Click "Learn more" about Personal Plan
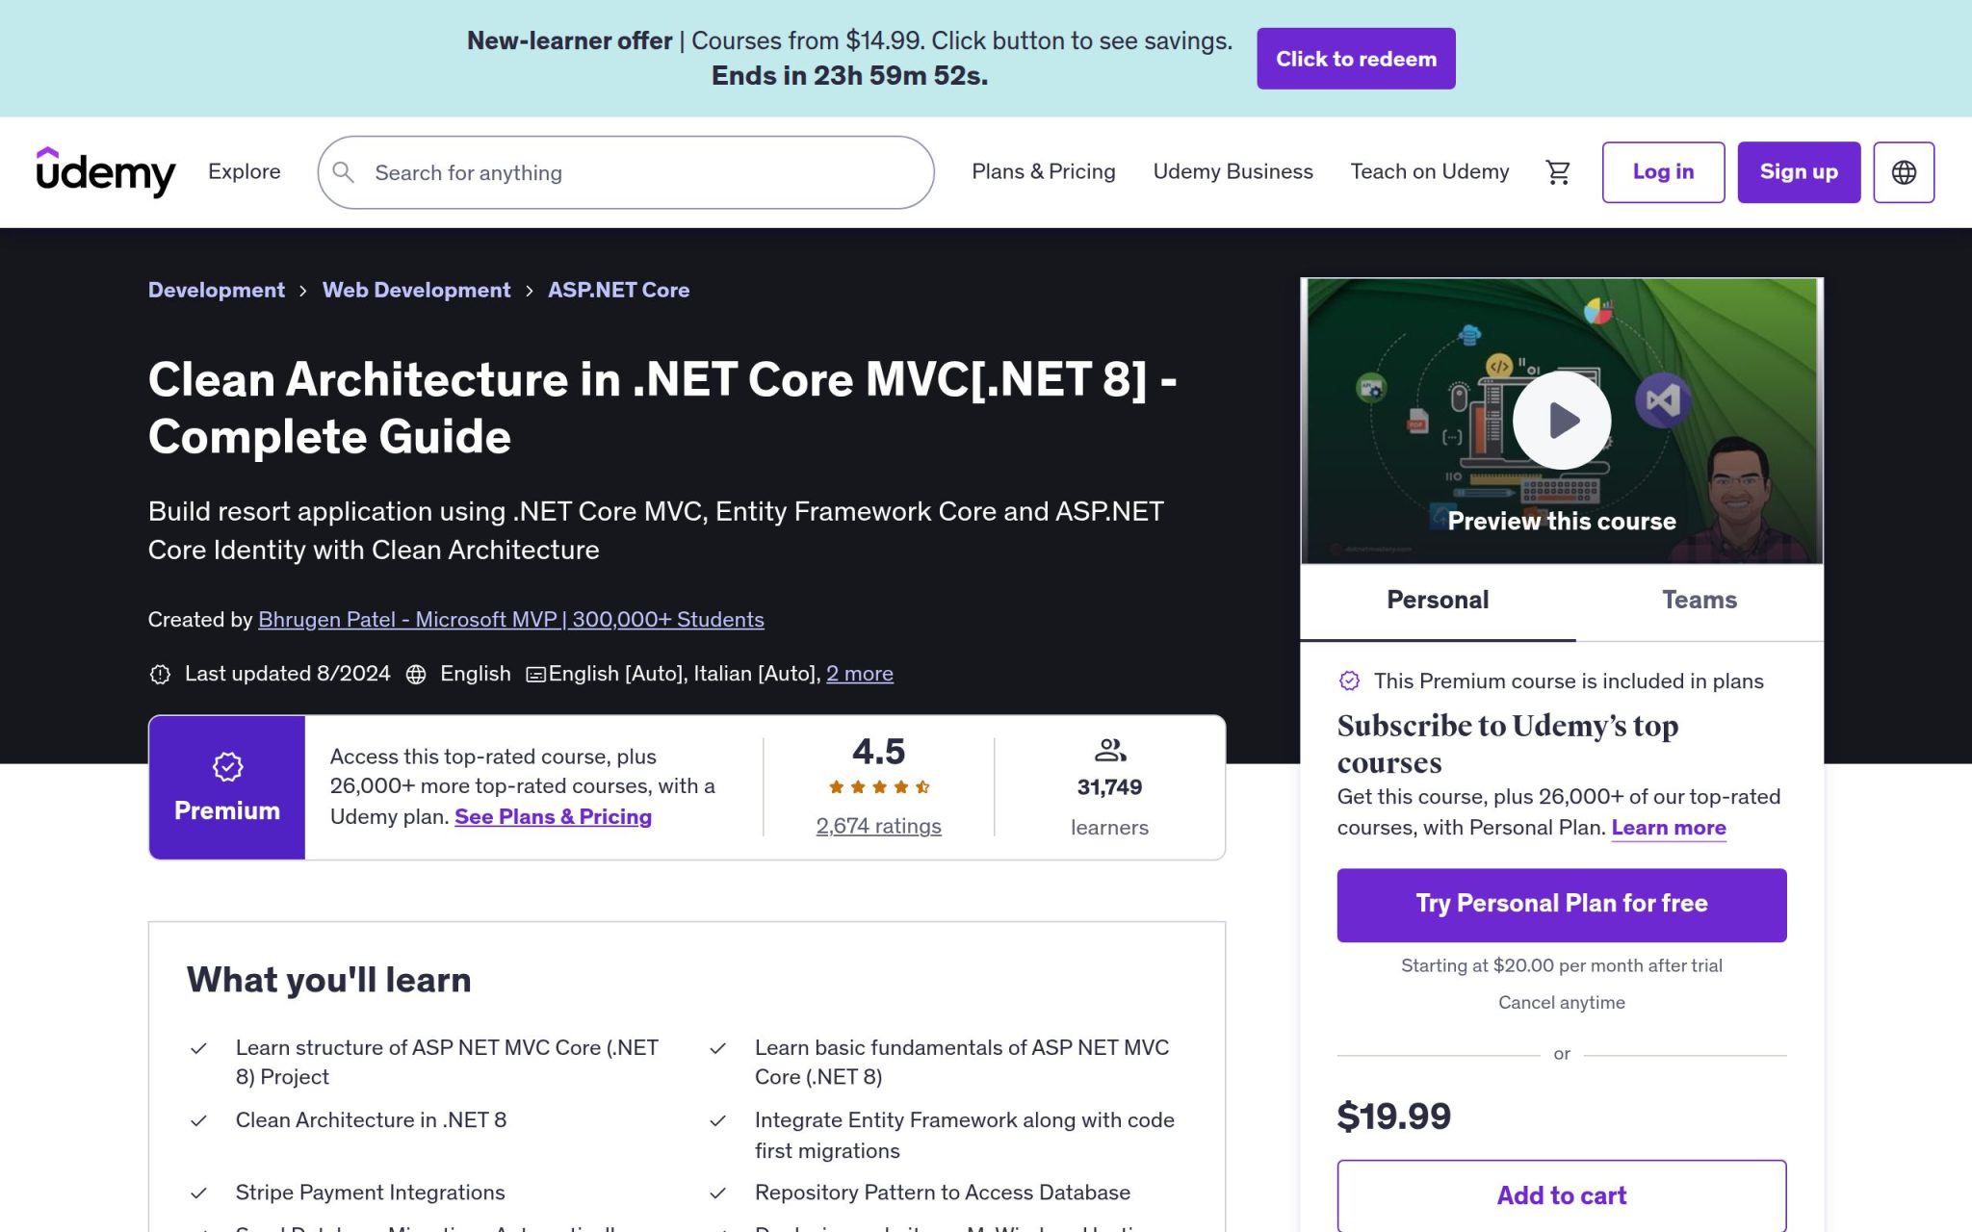Screen dimensions: 1972x1232 pos(1668,827)
